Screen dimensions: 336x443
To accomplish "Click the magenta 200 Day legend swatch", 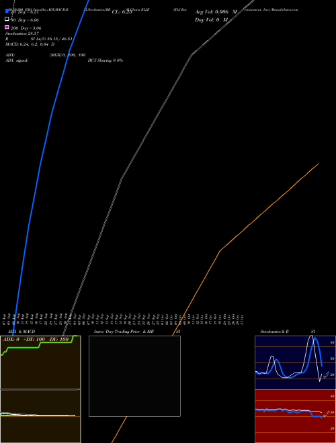I will coord(7,27).
